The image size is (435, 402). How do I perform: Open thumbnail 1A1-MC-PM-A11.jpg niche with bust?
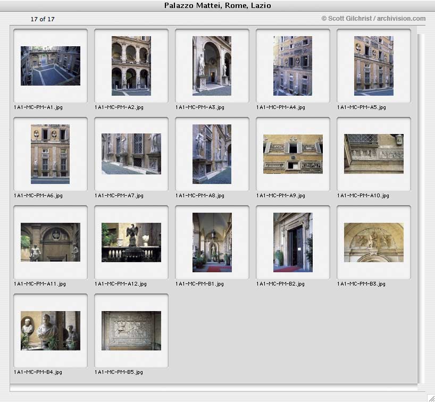click(x=51, y=242)
